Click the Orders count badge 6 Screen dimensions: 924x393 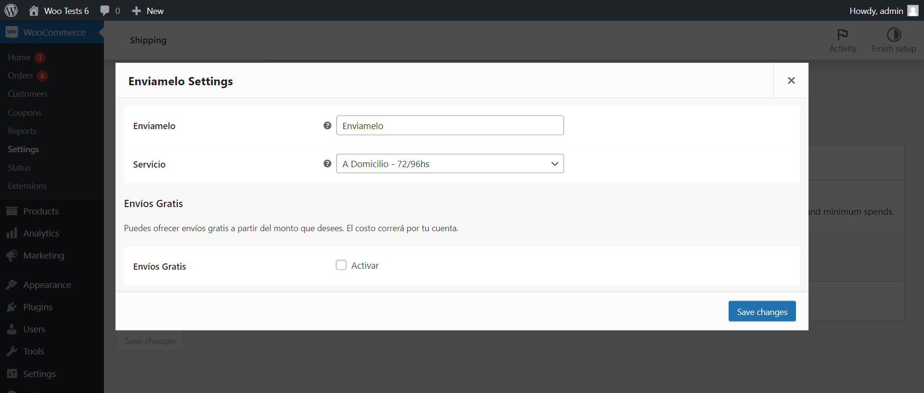point(42,76)
